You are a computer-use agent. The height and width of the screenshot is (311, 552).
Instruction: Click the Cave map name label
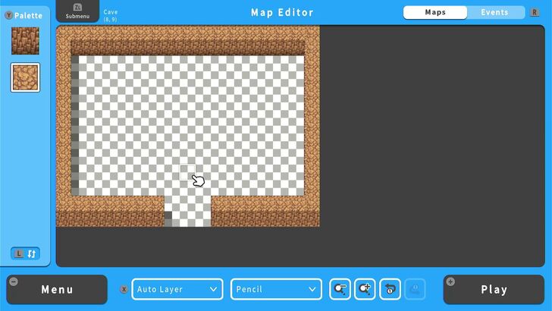(x=111, y=12)
